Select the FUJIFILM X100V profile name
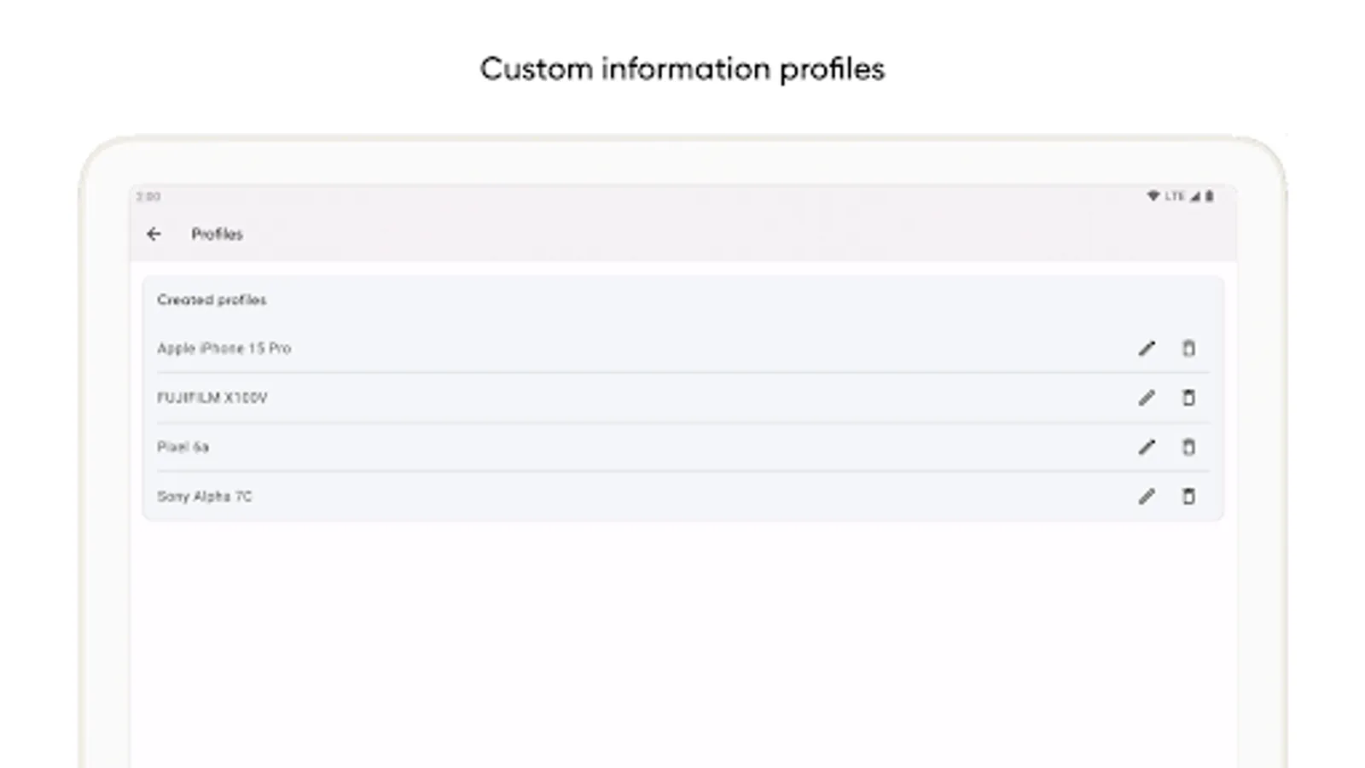This screenshot has height=768, width=1365. pos(212,398)
